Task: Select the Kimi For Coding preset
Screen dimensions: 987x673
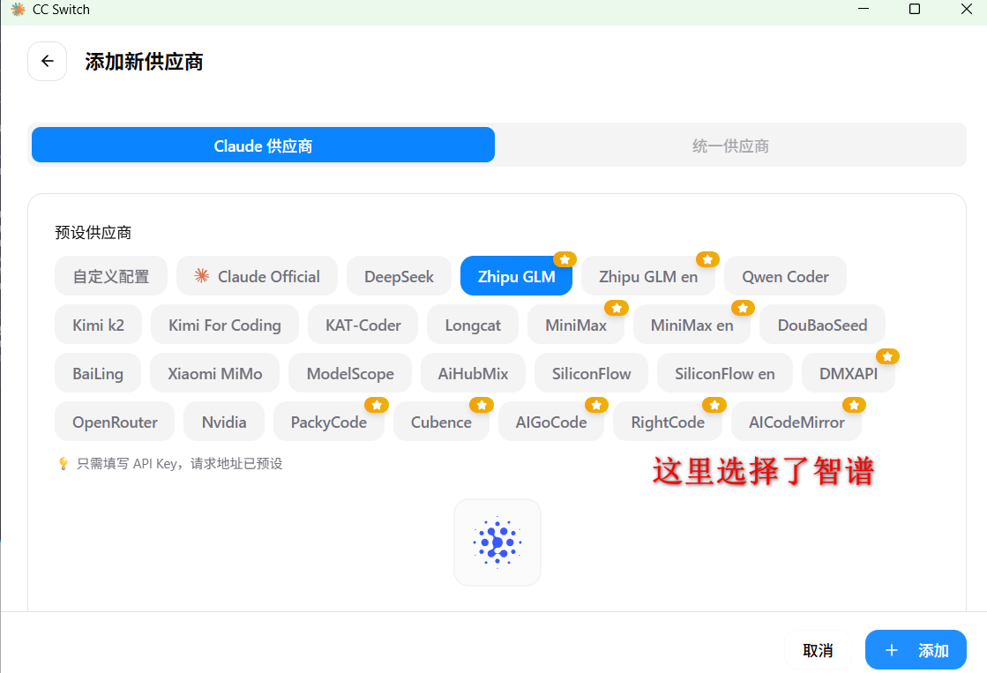Action: pyautogui.click(x=225, y=325)
